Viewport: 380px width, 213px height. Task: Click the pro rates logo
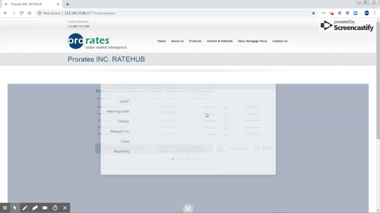point(97,41)
